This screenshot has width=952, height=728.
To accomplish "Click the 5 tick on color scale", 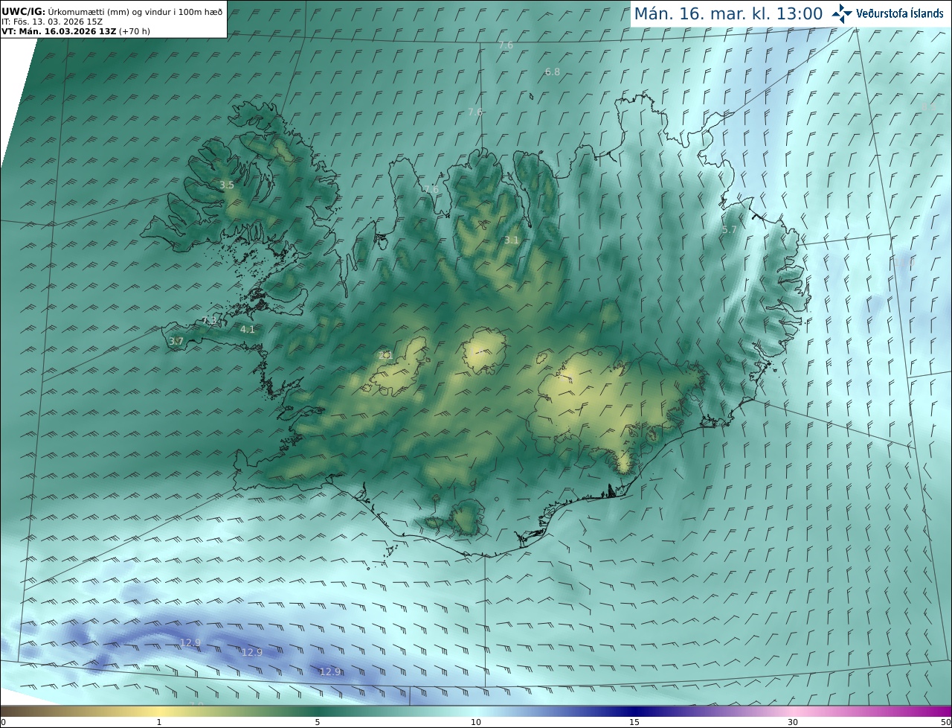I will coord(318,722).
